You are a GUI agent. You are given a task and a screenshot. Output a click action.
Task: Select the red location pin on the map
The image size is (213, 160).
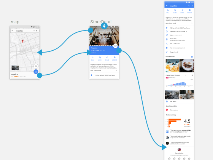pos(22,41)
